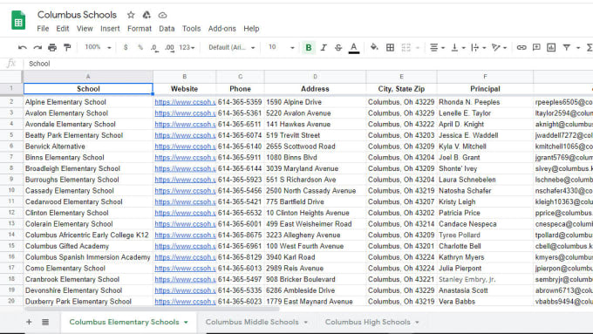The height and width of the screenshot is (334, 593).
Task: Open the Help menu
Action: 251,29
